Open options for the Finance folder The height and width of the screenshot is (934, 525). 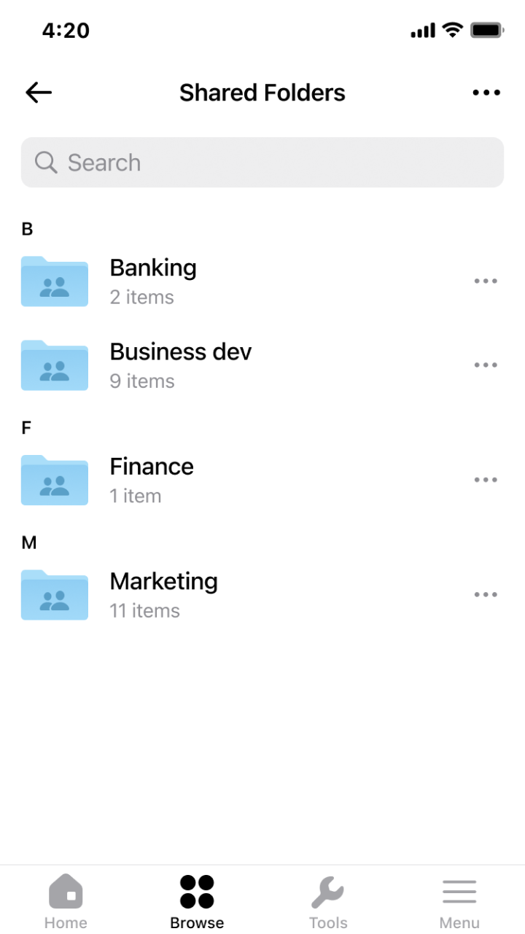486,480
